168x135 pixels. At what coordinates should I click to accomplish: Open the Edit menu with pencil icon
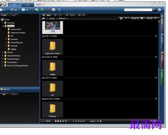[x=15, y=10]
